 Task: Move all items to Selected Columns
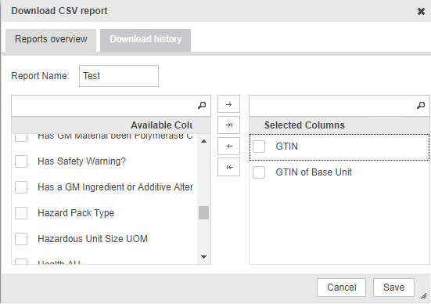tap(228, 125)
